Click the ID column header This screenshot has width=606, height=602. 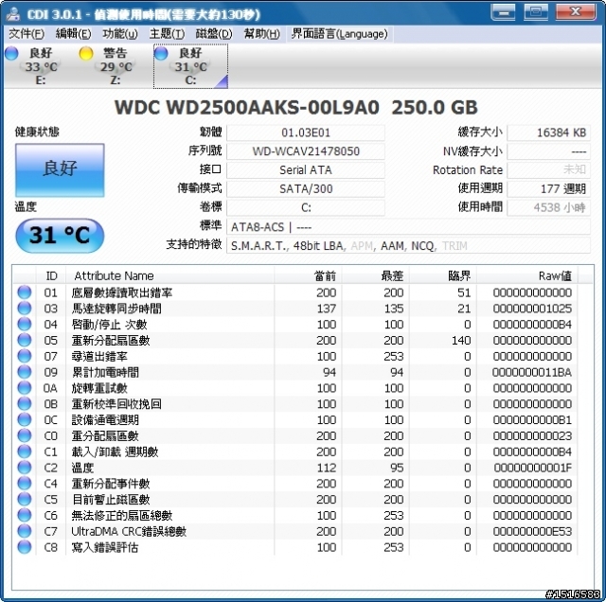coord(51,275)
